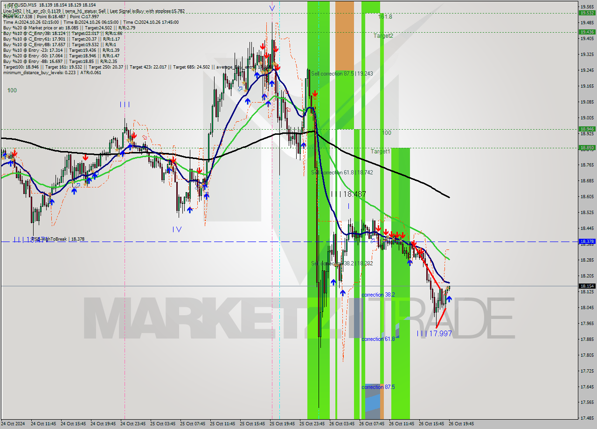Click 'Buy %20 @ Market price' info line
This screenshot has width=597, height=429.
(x=69, y=28)
